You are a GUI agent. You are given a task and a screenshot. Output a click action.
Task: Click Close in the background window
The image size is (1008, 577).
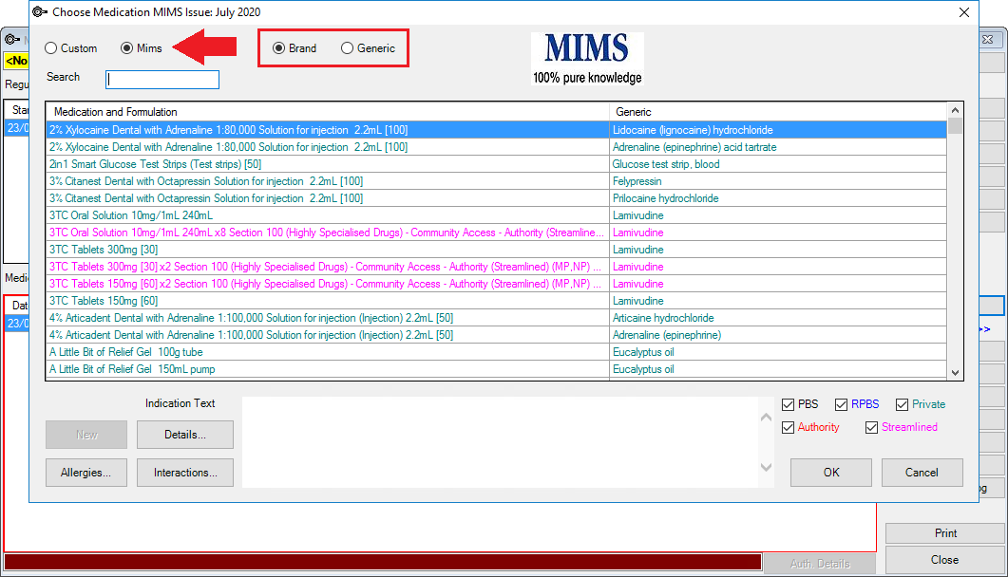tap(945, 560)
